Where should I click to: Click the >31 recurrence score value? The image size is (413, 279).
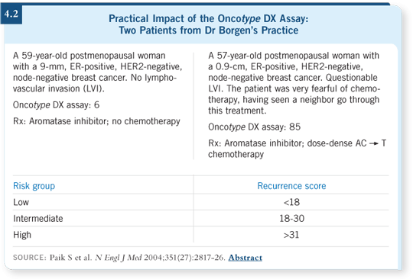tap(291, 235)
